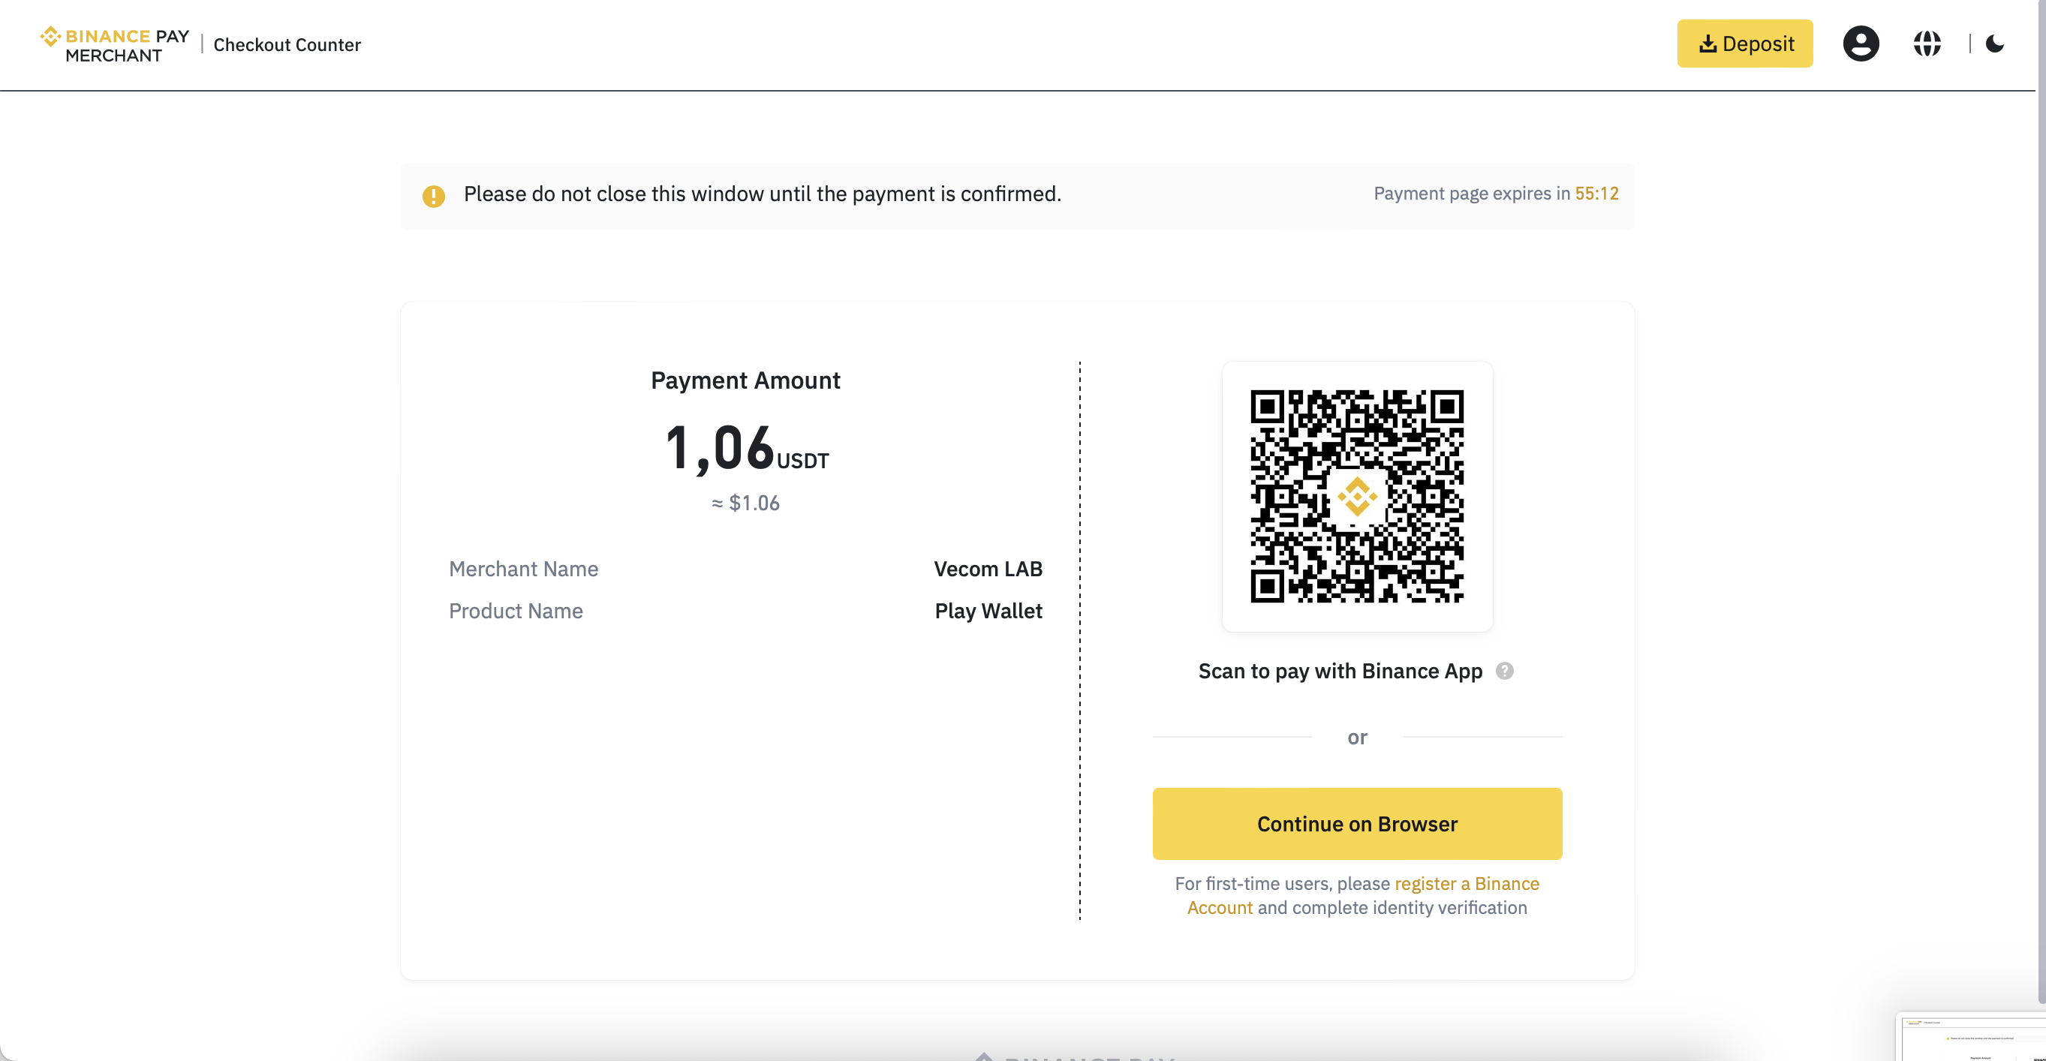Click the page's vertical scrollbar
Screen dimensions: 2046x1061
point(2041,476)
